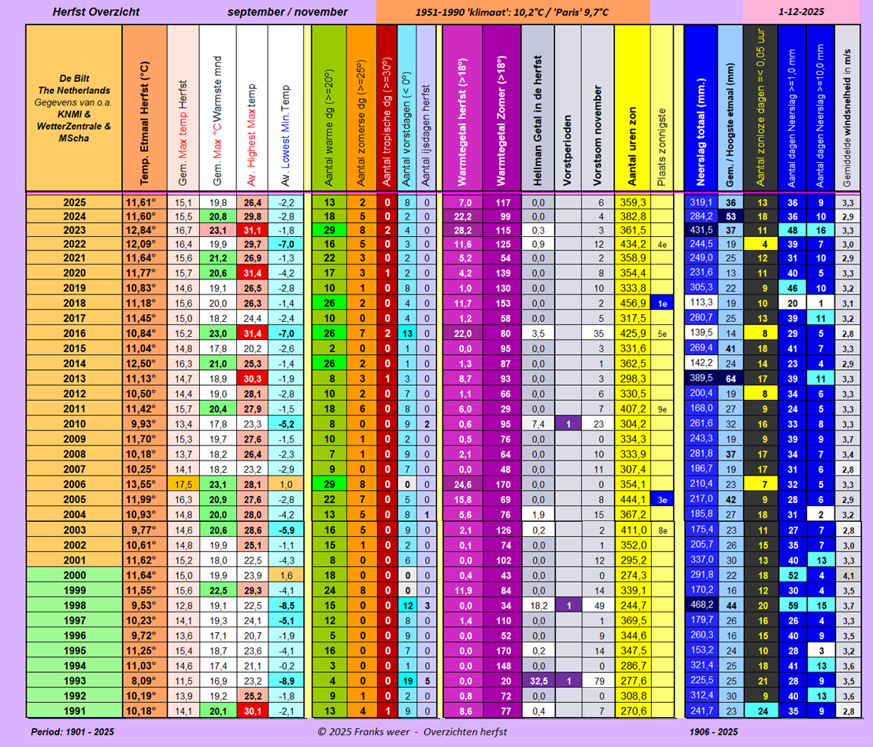Click the 'Period: 1901 - 2025' footer label
The width and height of the screenshot is (873, 747).
[72, 732]
